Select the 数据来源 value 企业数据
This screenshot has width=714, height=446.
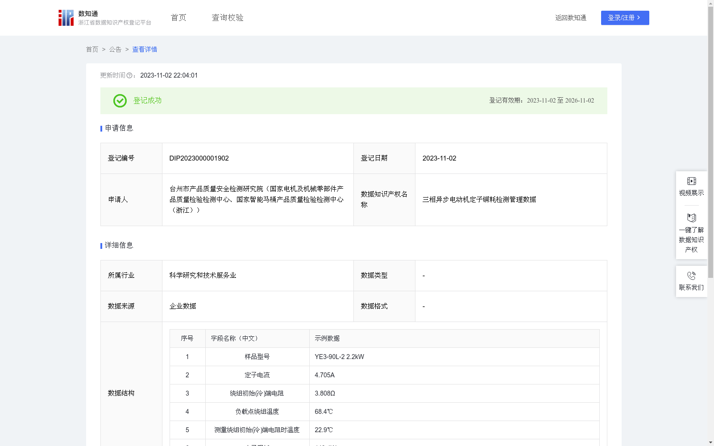(x=183, y=306)
